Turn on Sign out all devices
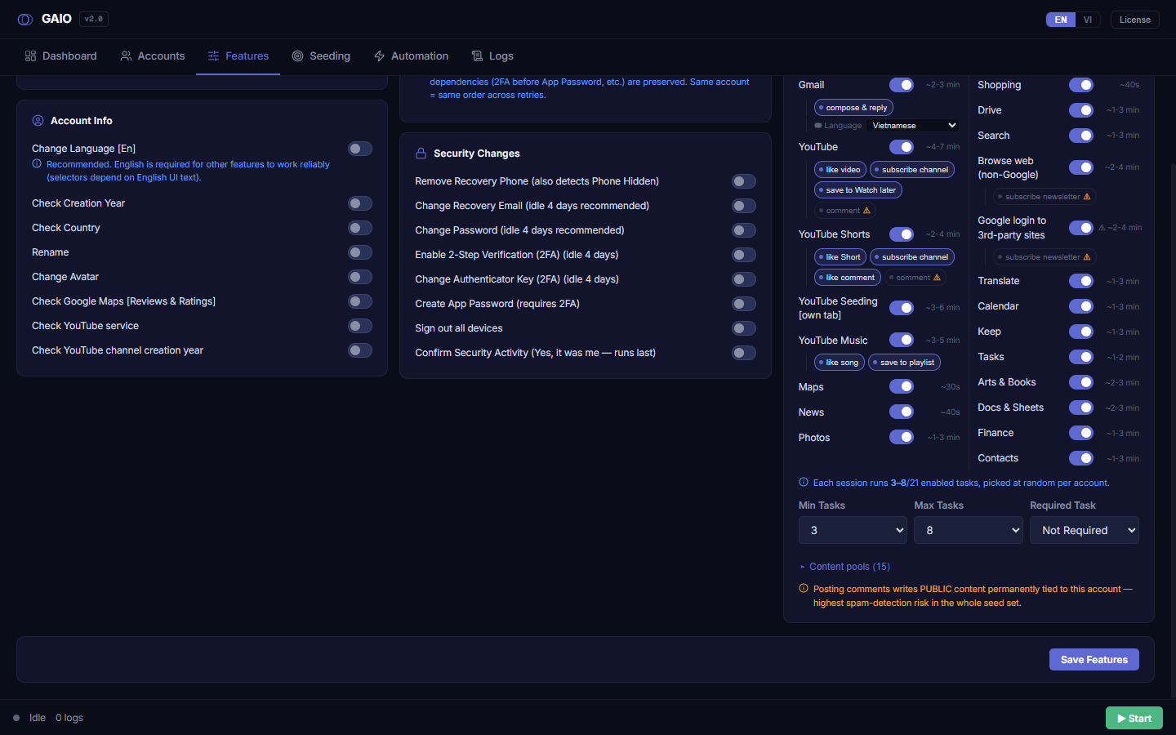 (744, 328)
